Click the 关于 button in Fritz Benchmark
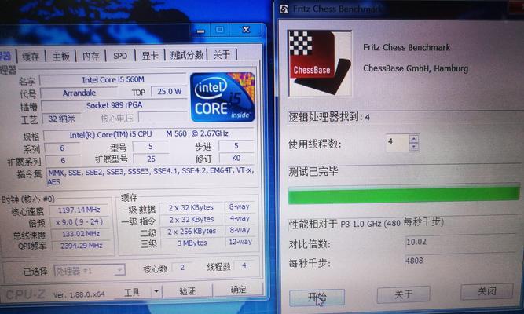The height and width of the screenshot is (314, 524). (403, 294)
